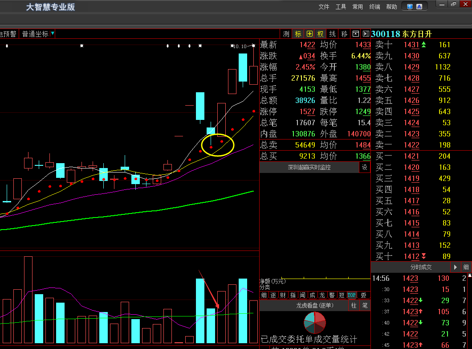Click the 买五 price 1417
472x349 pixels.
pyautogui.click(x=411, y=201)
